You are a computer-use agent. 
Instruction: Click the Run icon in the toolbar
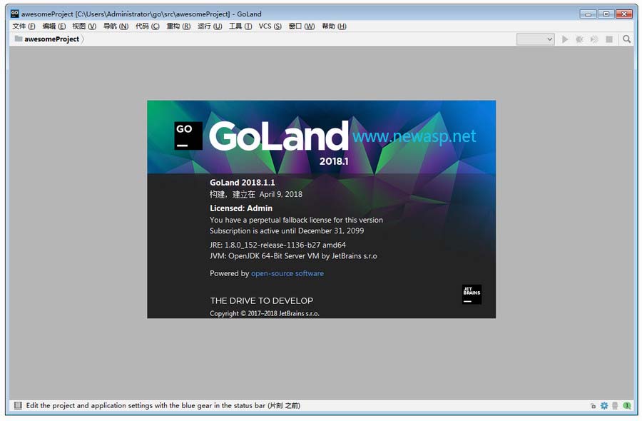(565, 39)
